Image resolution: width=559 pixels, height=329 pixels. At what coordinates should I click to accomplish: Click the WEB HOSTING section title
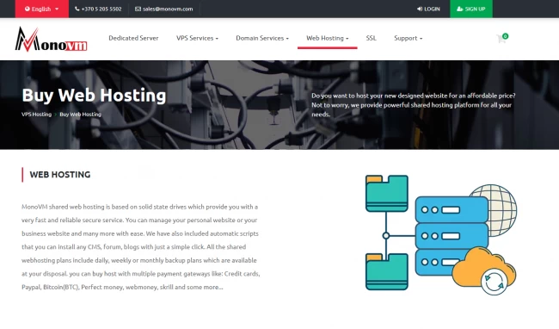pos(60,175)
